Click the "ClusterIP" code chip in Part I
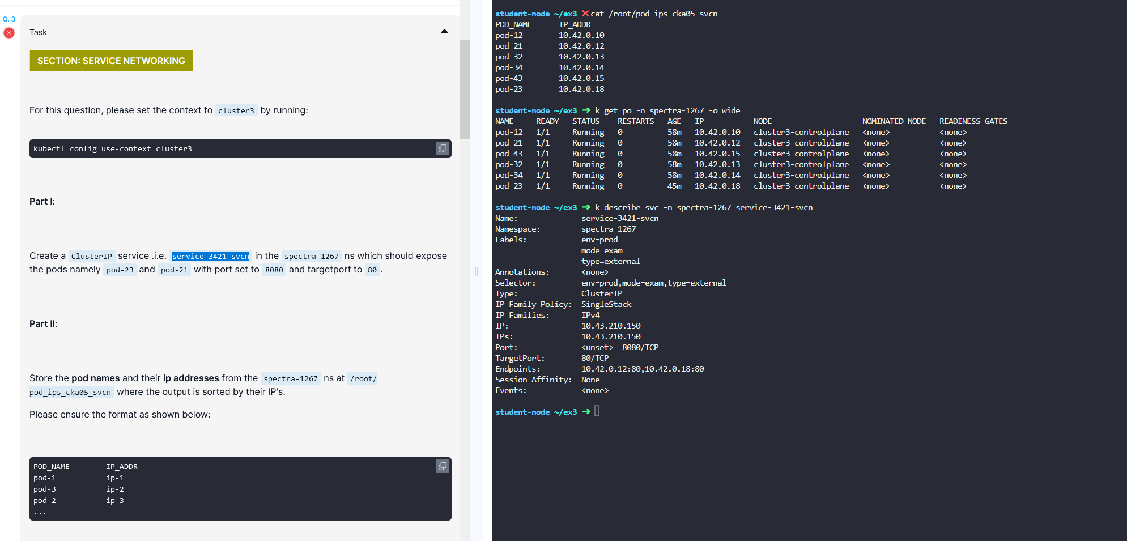The image size is (1127, 541). 92,256
